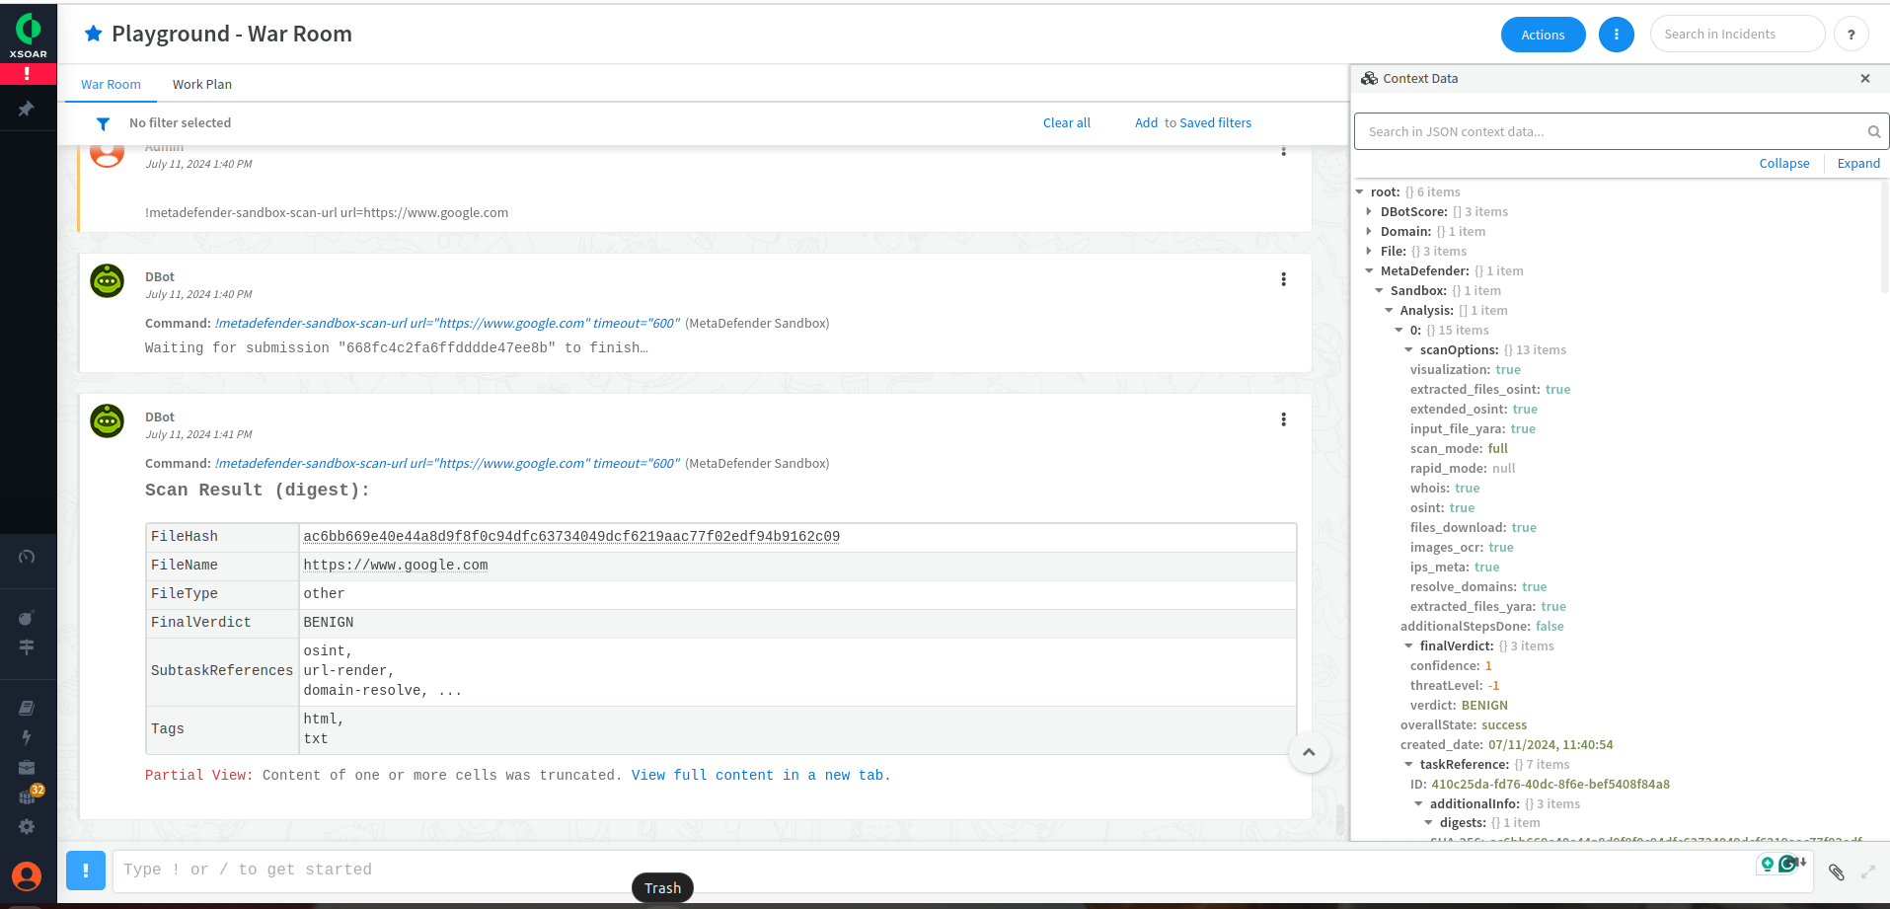Screen dimensions: 1890x909
Task: Click the Actions button
Action: (1543, 35)
